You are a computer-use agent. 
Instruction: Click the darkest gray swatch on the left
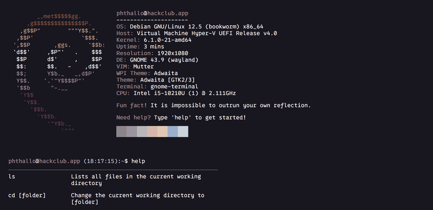click(121, 132)
